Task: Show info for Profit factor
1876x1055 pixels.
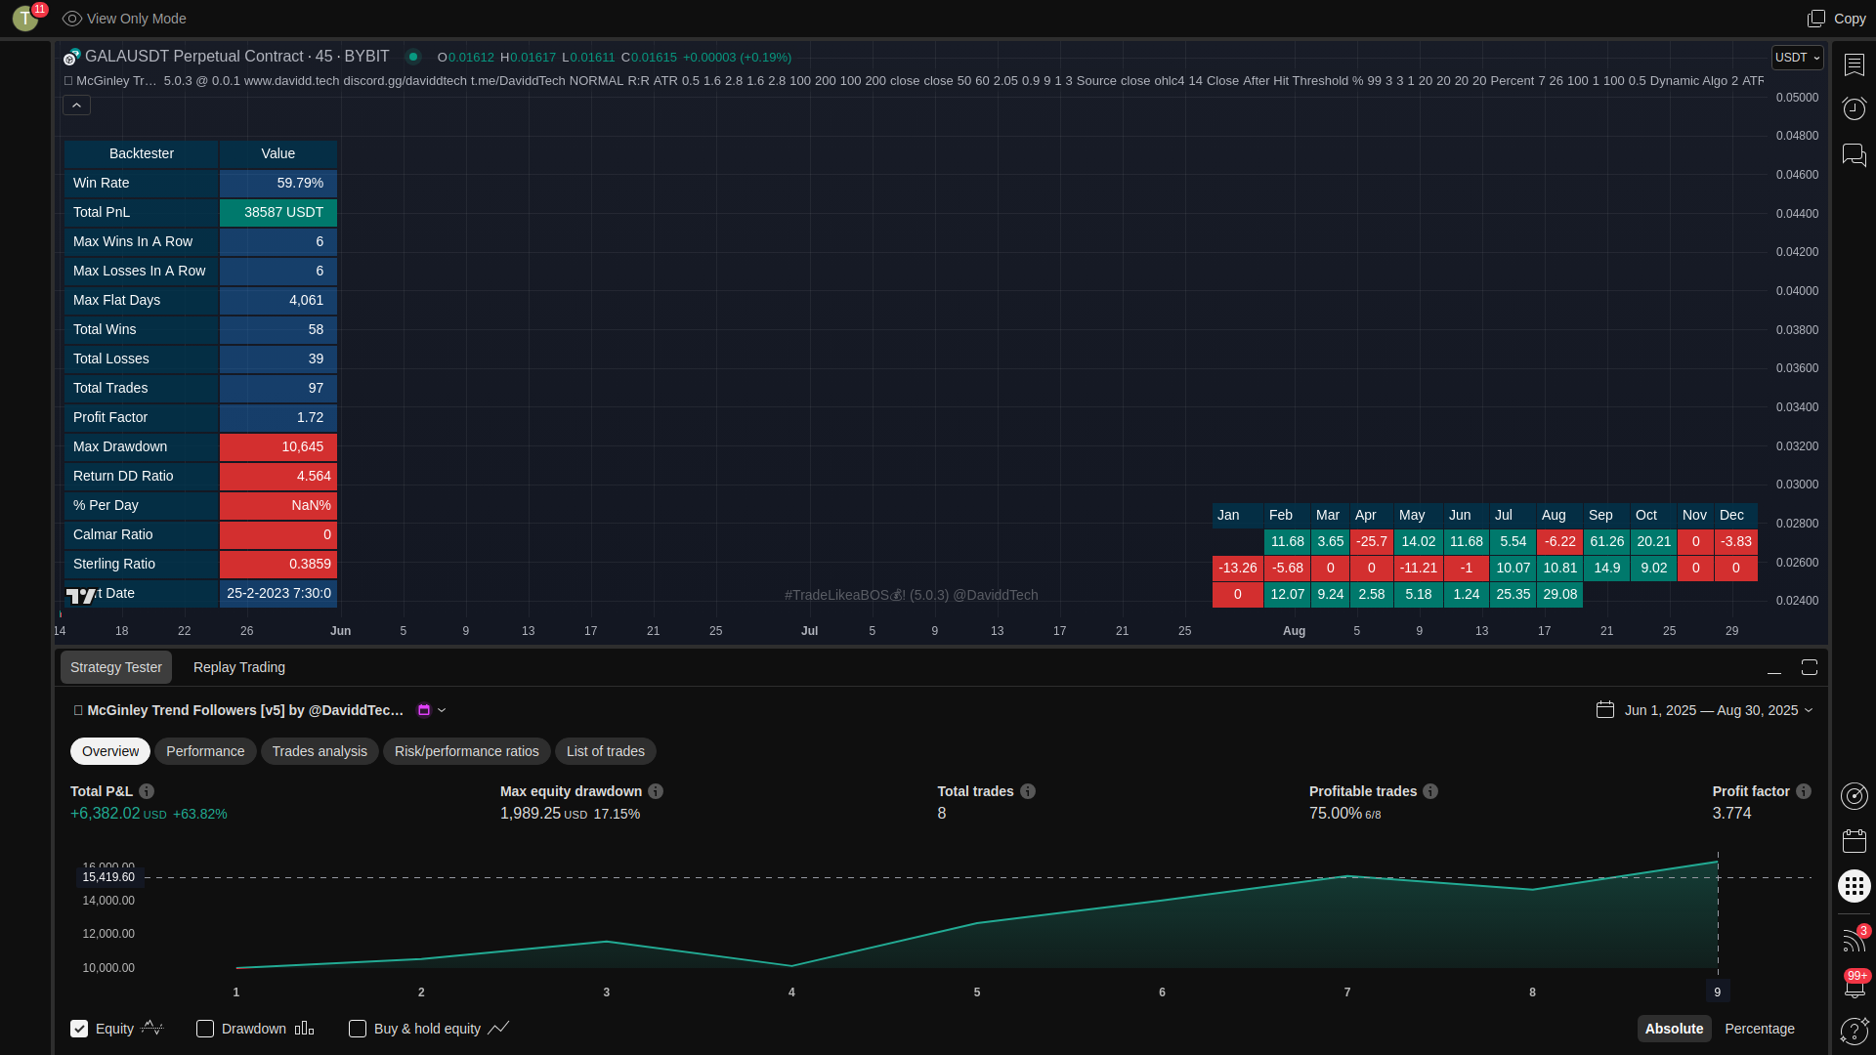Action: tap(1804, 791)
